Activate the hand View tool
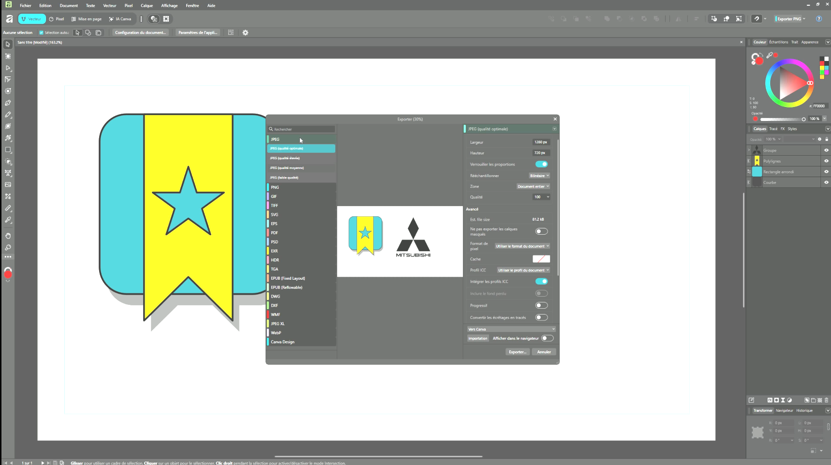This screenshot has height=465, width=831. (x=8, y=236)
